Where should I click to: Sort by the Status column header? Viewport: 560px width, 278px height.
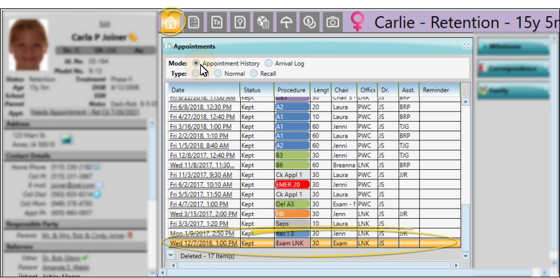[257, 90]
